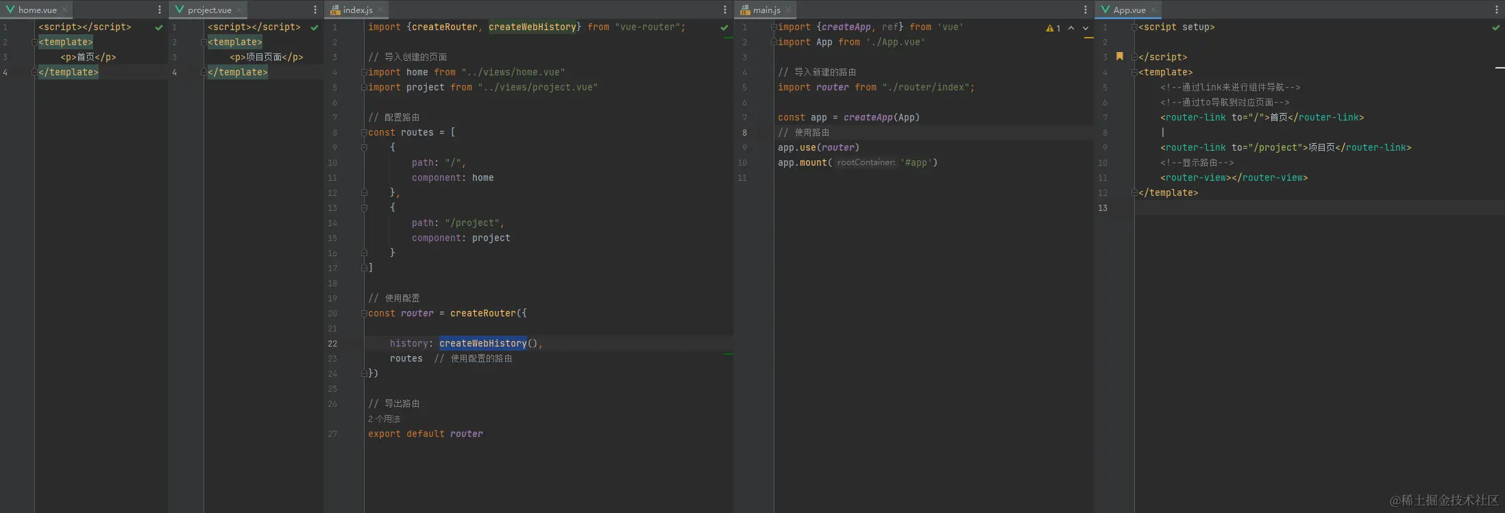Click the JS file icon on main.js tab
This screenshot has width=1505, height=513.
[745, 10]
